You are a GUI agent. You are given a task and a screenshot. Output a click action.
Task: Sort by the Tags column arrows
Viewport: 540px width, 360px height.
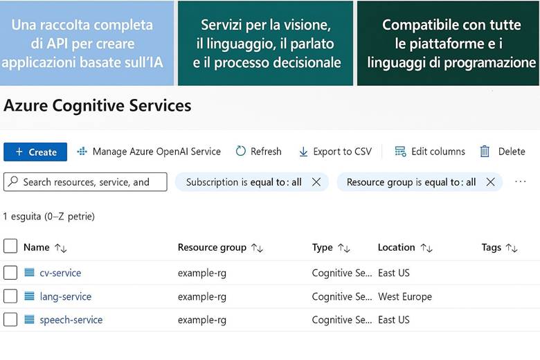tap(512, 248)
